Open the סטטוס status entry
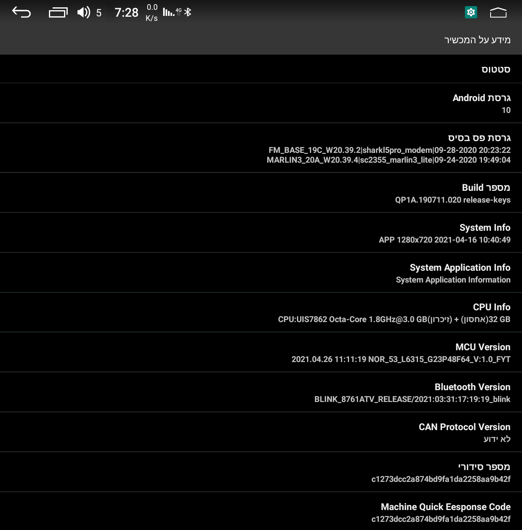 point(261,69)
